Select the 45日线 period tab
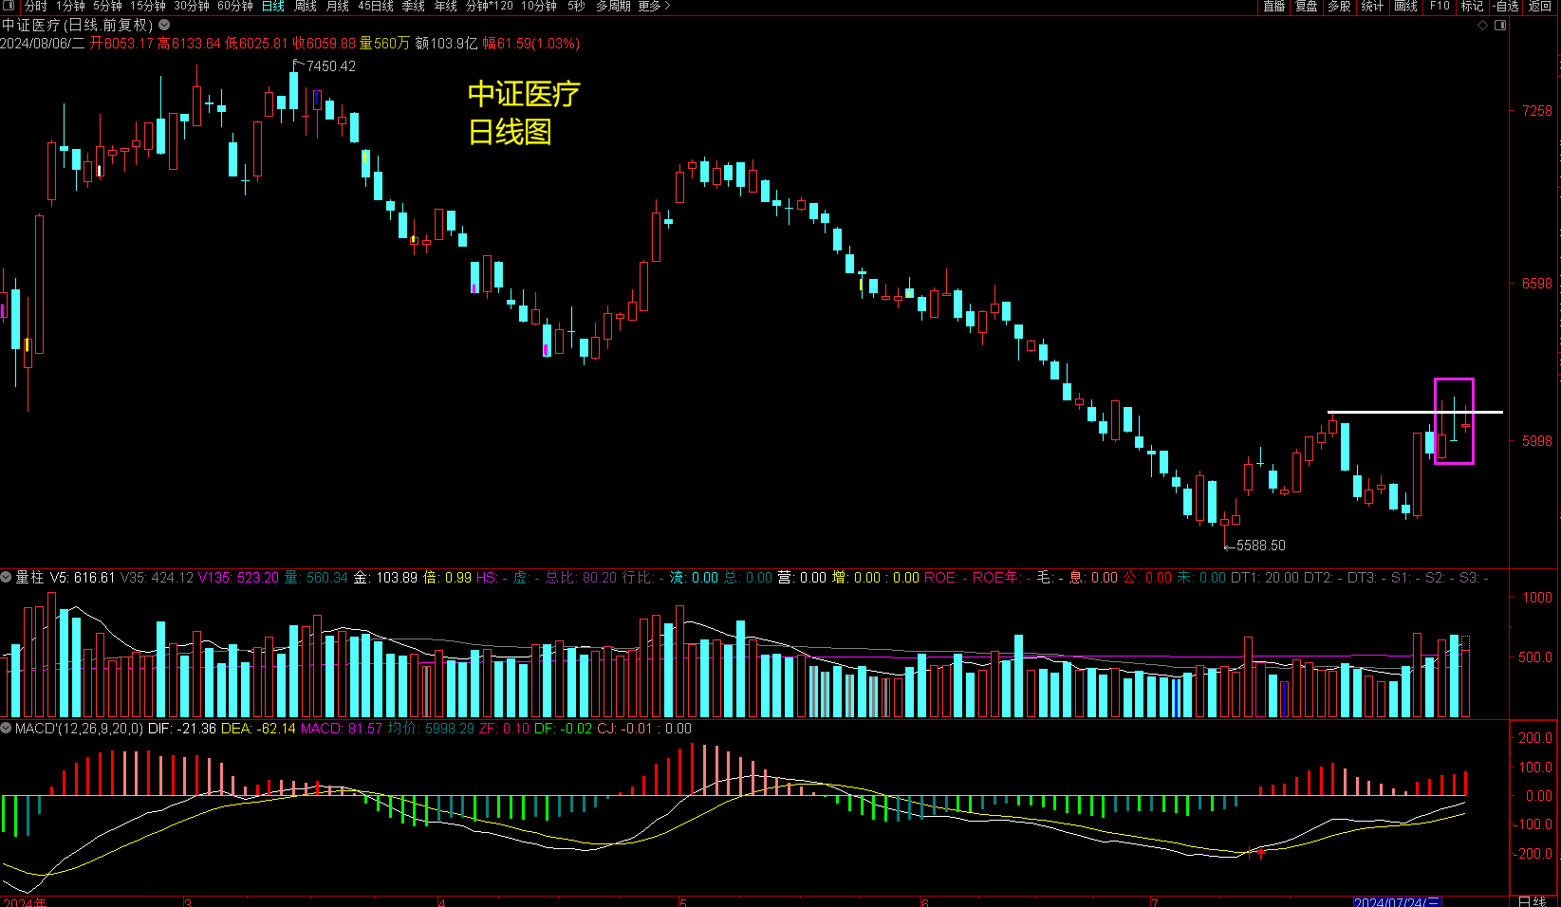 376,6
